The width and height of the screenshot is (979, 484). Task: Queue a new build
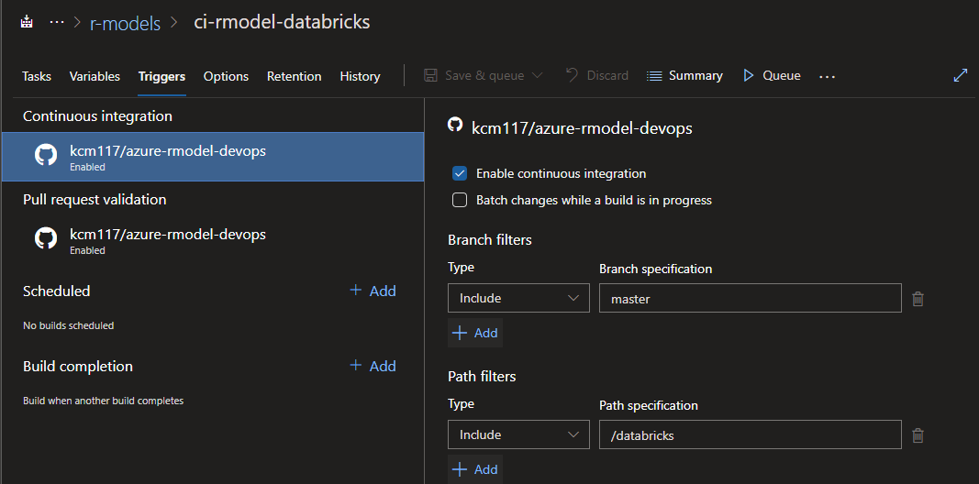781,75
